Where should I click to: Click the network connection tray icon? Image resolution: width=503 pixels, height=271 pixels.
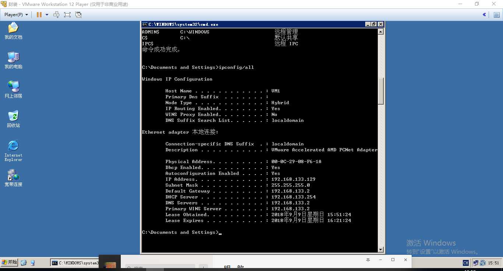pos(475,263)
